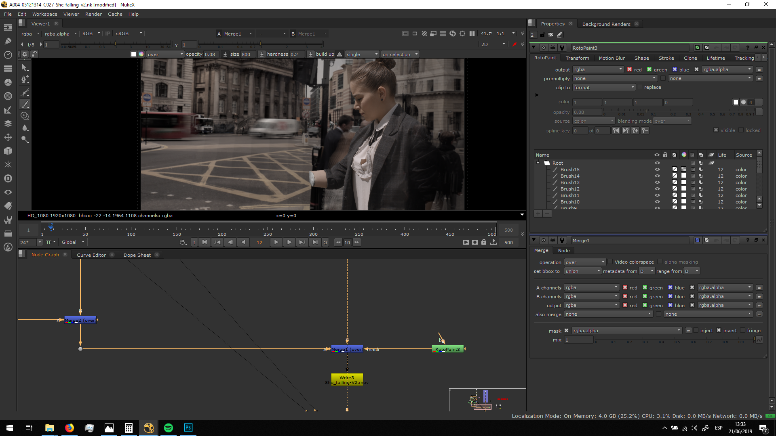Switch to the Curve Editor tab
The height and width of the screenshot is (436, 776).
point(91,255)
